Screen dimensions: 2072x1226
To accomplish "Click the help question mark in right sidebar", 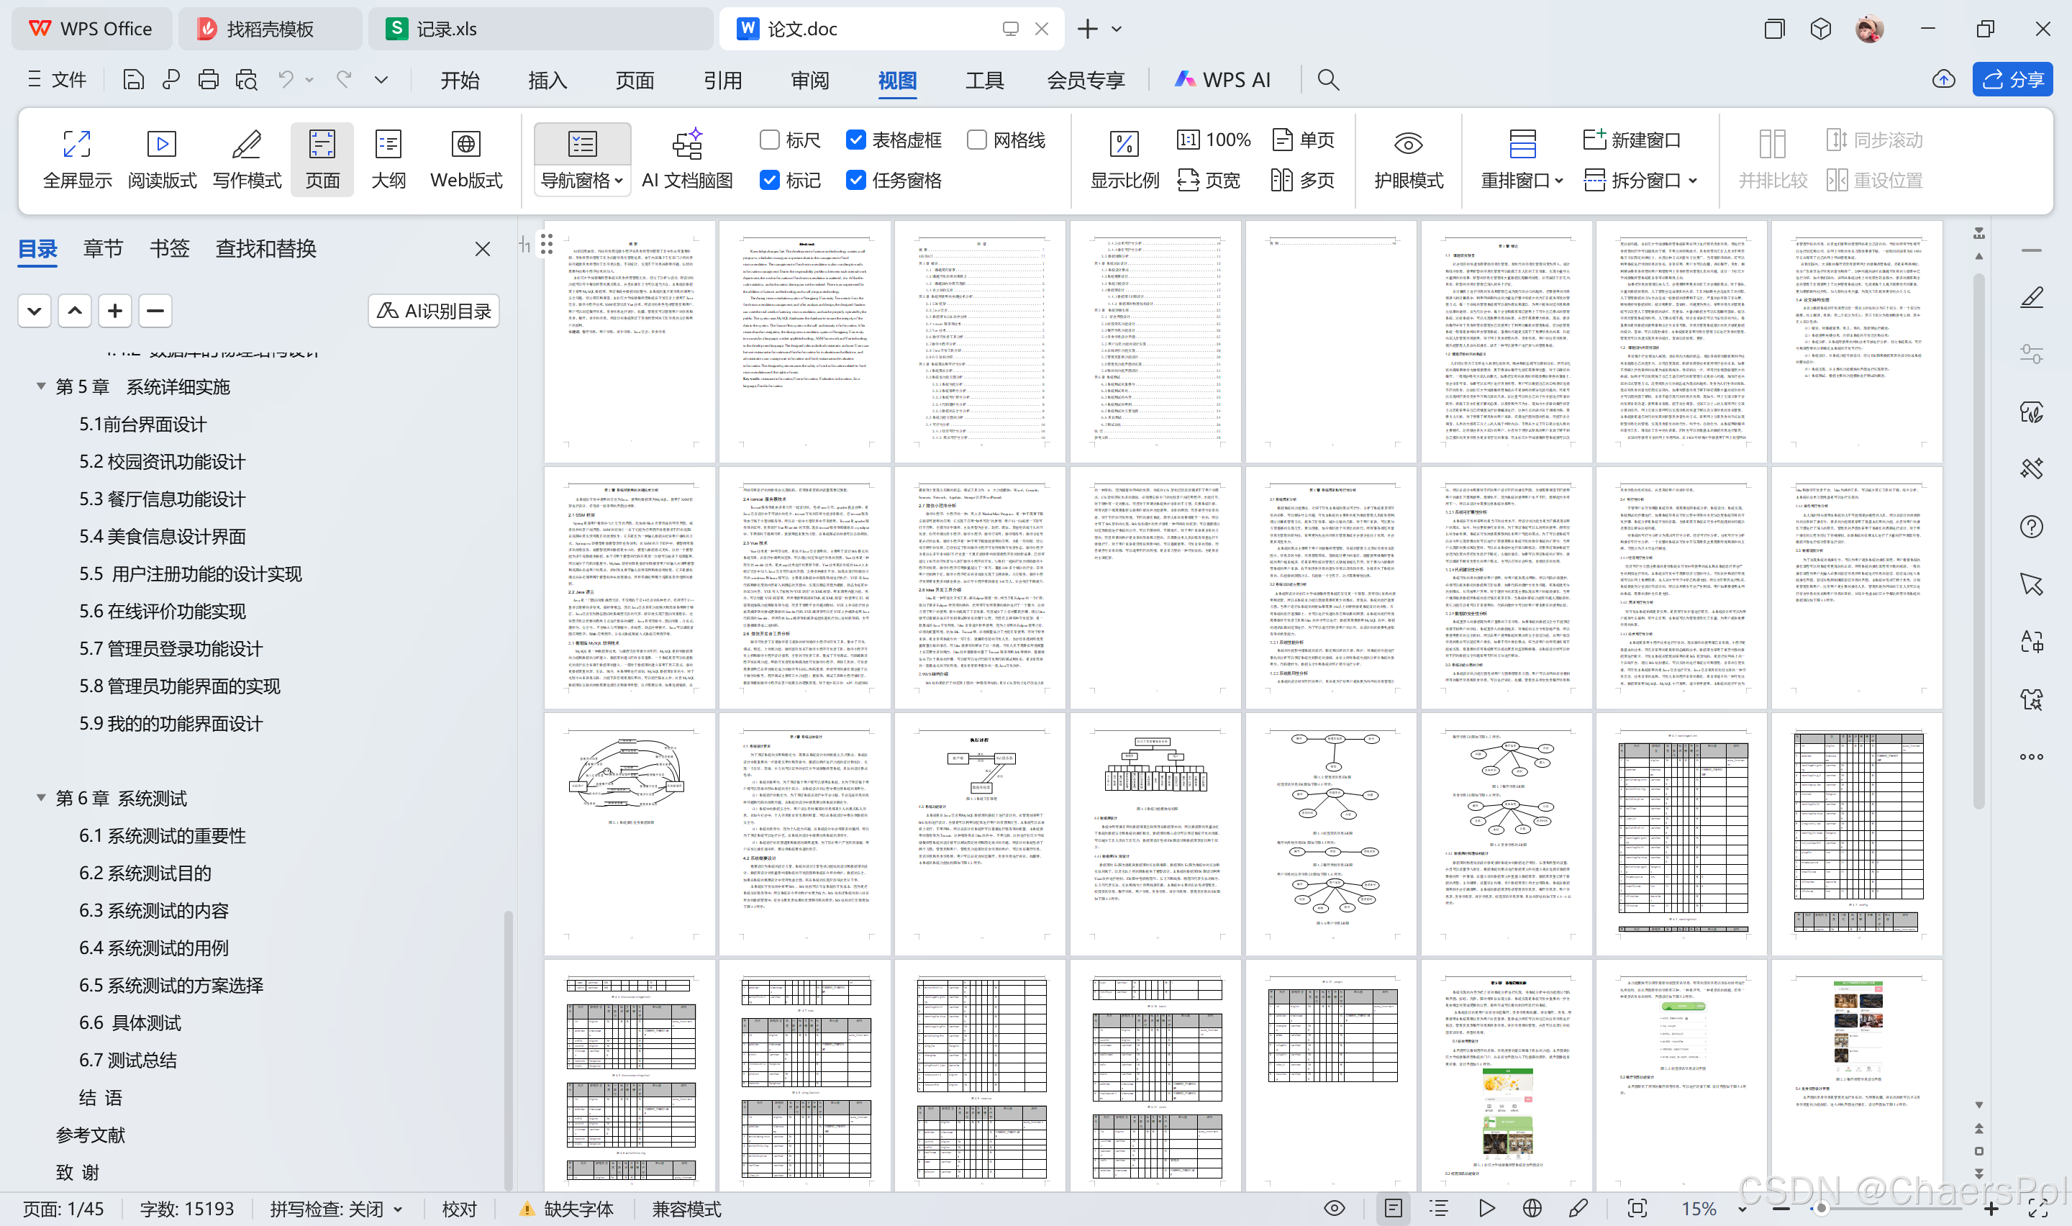I will pos(2032,526).
